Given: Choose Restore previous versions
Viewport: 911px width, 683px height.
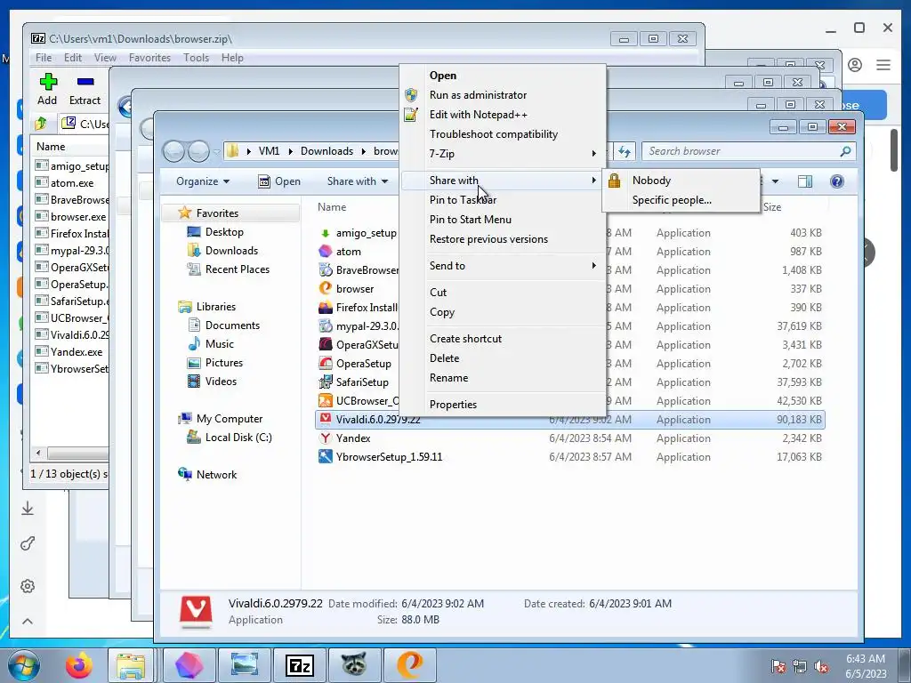Looking at the screenshot, I should [x=488, y=239].
